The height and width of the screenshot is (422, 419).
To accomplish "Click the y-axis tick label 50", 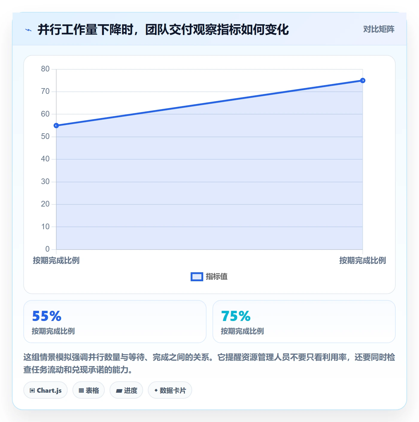I will pos(45,137).
